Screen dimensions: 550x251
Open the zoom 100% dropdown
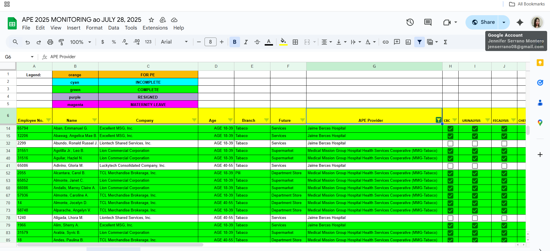[80, 42]
